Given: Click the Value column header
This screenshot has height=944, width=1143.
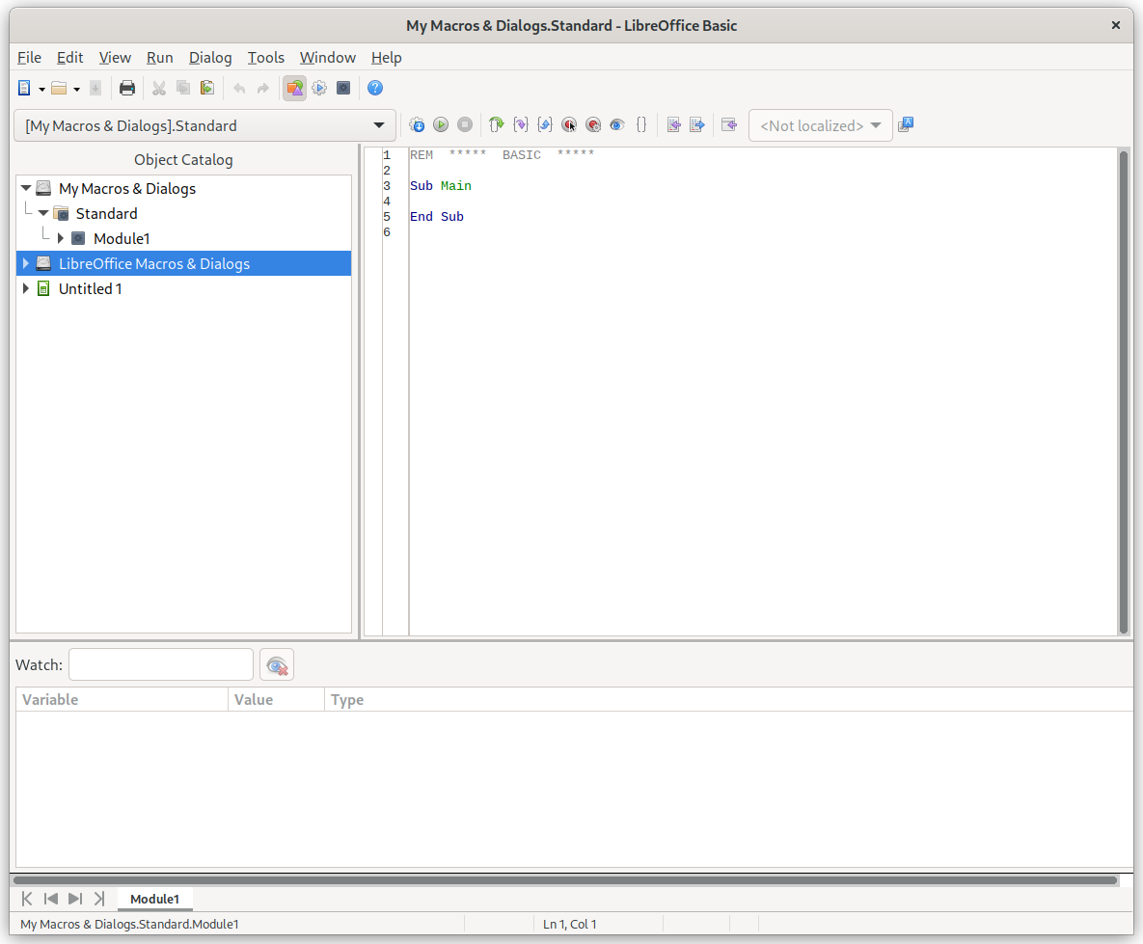Looking at the screenshot, I should point(276,699).
